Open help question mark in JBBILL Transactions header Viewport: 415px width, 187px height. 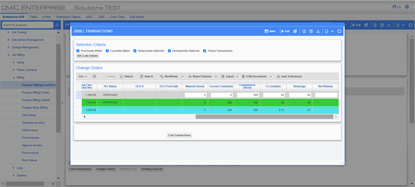pyautogui.click(x=311, y=31)
